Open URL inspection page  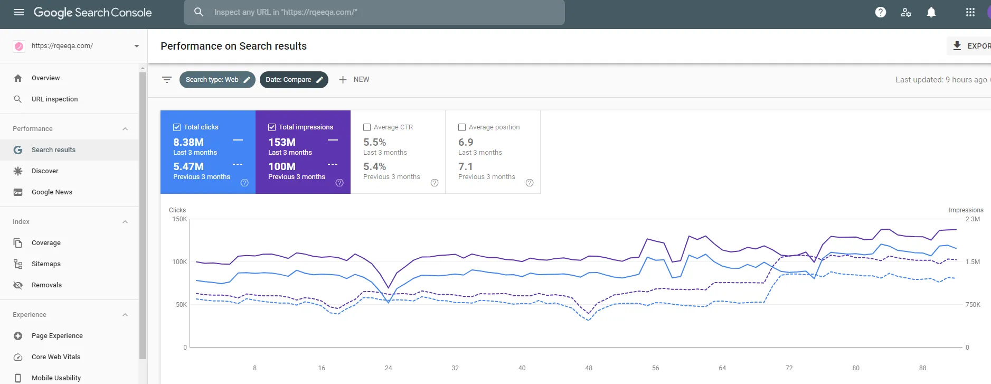[69, 99]
